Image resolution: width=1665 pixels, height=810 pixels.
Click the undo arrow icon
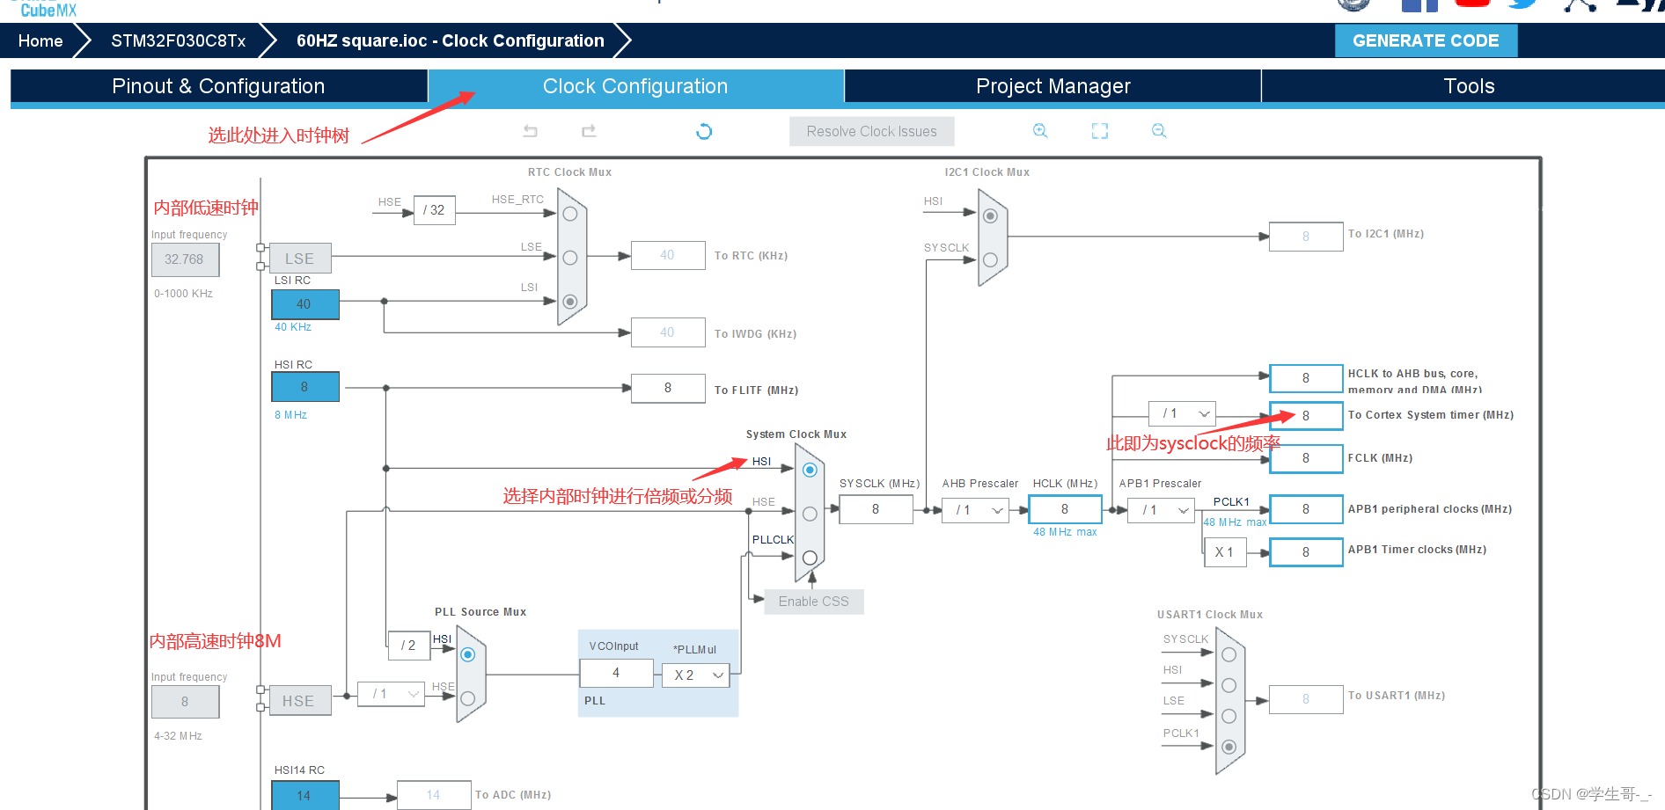click(x=530, y=131)
